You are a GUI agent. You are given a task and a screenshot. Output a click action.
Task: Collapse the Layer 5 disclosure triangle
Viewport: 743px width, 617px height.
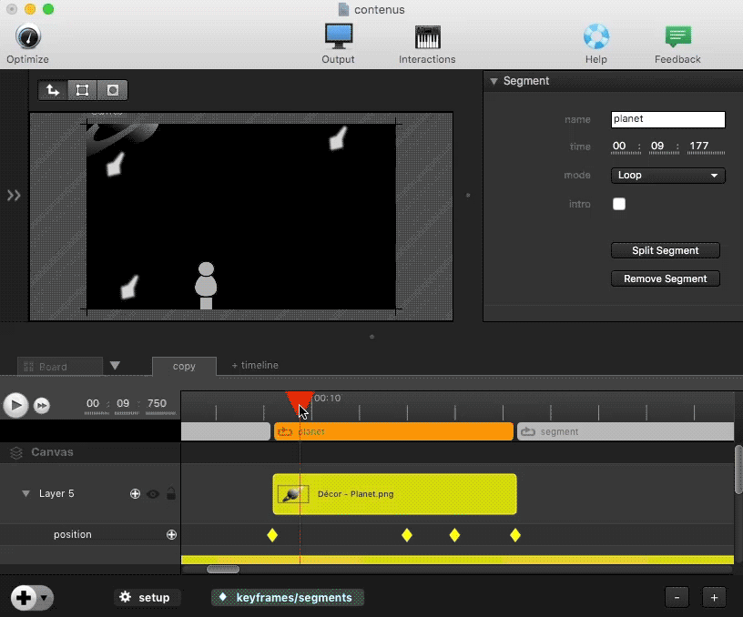pyautogui.click(x=26, y=494)
